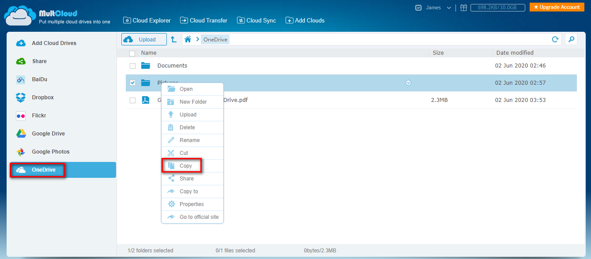Check the PDF file checkbox
Image resolution: width=591 pixels, height=259 pixels.
[x=132, y=100]
